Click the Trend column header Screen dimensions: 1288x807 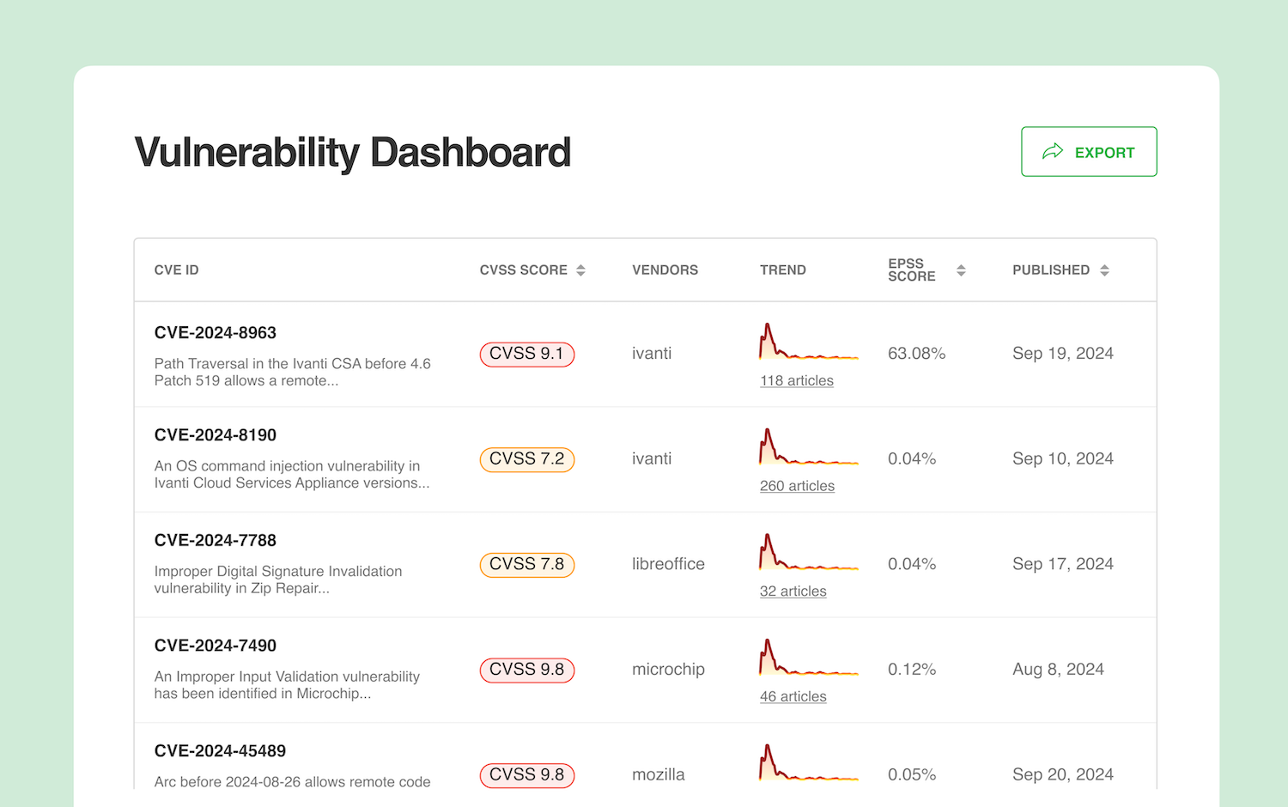[x=783, y=270]
